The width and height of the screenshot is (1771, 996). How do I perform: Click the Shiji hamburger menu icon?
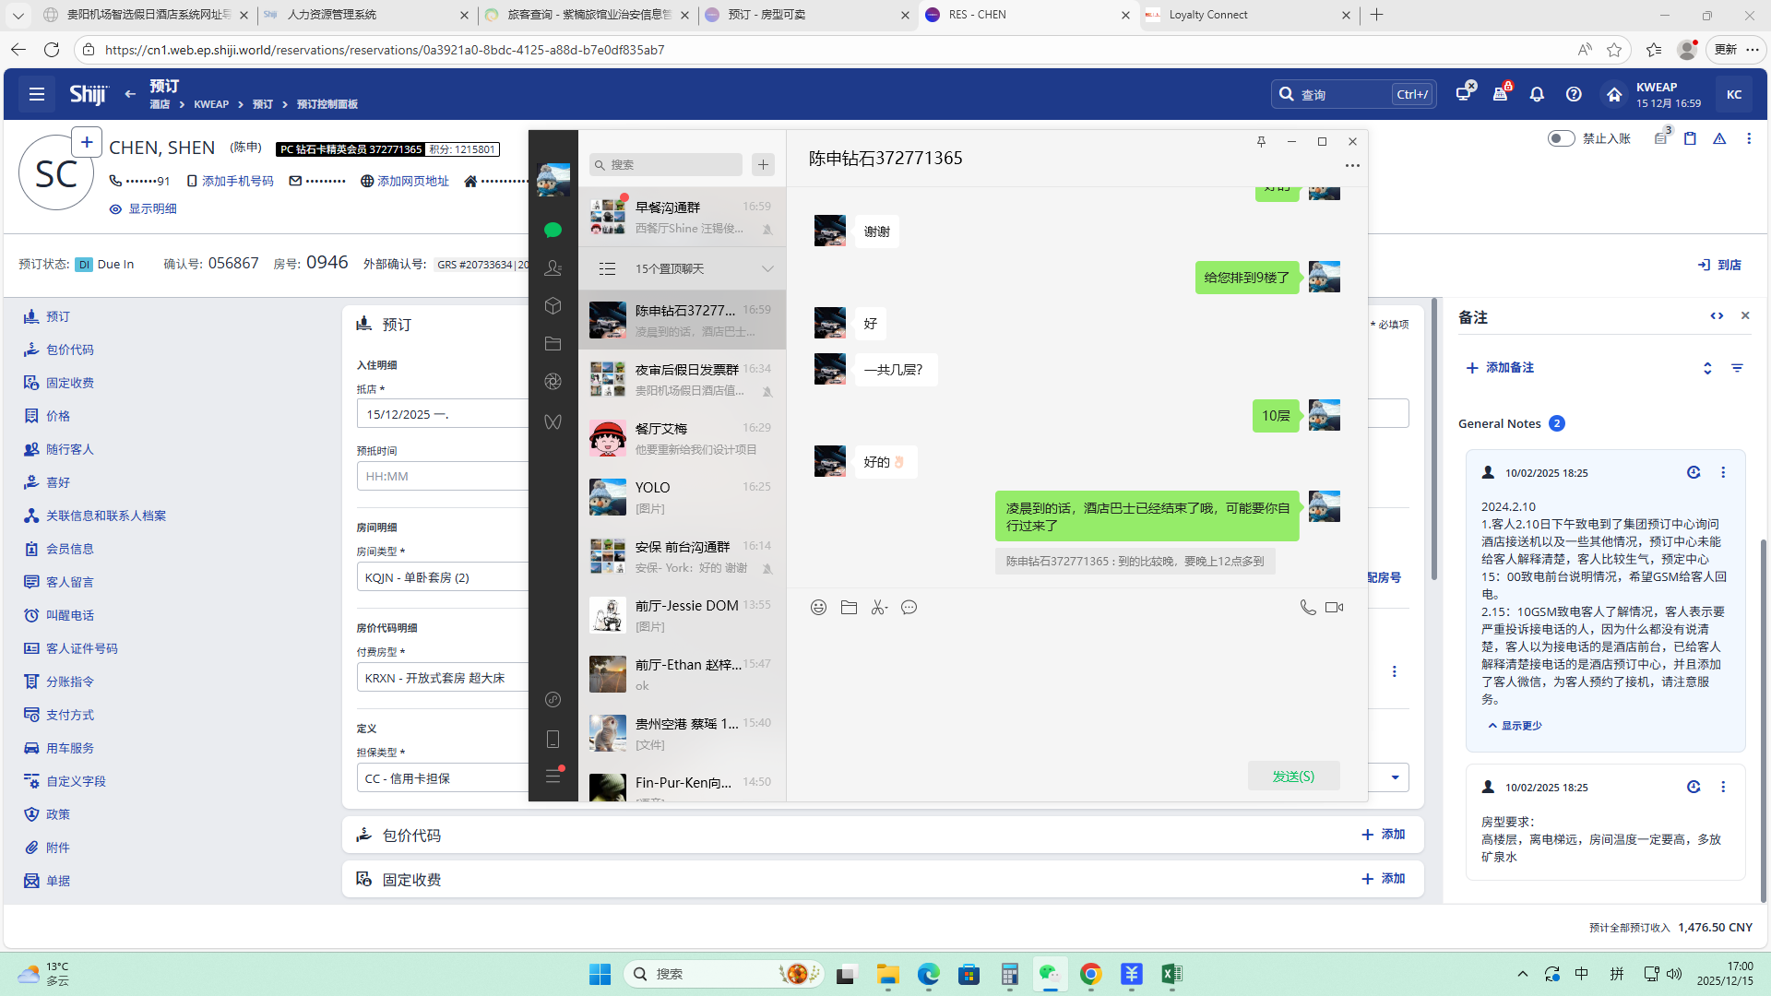[37, 94]
